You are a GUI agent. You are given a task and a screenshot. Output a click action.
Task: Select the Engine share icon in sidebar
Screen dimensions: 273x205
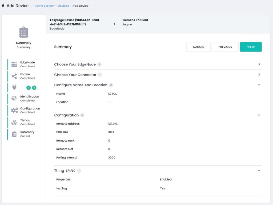[x=14, y=76]
